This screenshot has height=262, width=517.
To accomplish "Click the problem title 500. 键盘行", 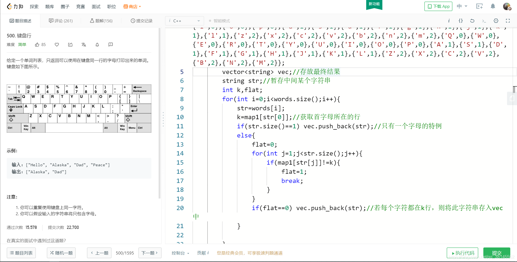I will pyautogui.click(x=19, y=36).
